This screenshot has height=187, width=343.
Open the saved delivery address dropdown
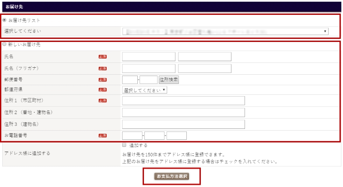[225, 31]
